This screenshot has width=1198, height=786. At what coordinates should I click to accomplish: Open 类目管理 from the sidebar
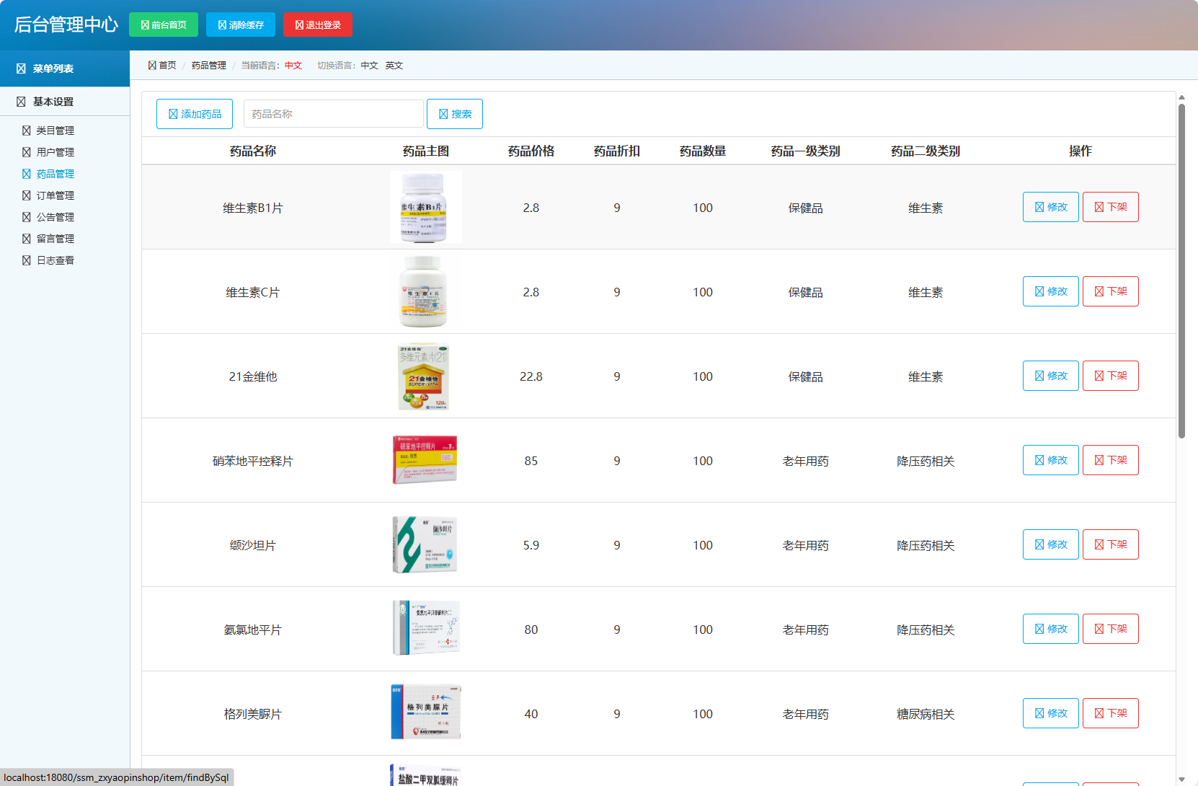(x=53, y=131)
